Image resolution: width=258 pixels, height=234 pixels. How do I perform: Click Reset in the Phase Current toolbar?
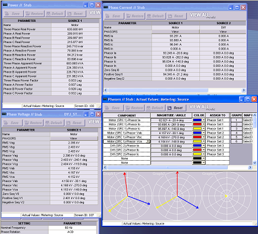coord(176,16)
